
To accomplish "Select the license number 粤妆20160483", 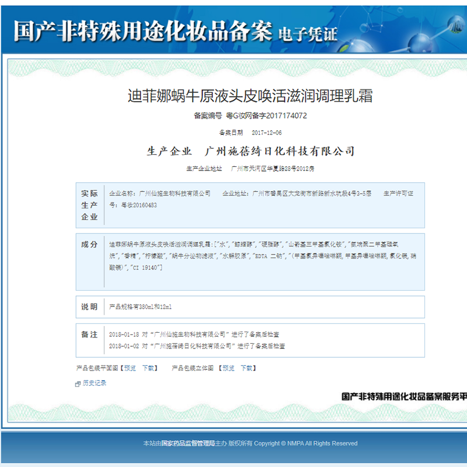I will coord(139,205).
